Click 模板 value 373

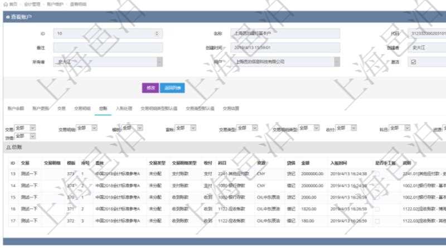tap(71, 173)
